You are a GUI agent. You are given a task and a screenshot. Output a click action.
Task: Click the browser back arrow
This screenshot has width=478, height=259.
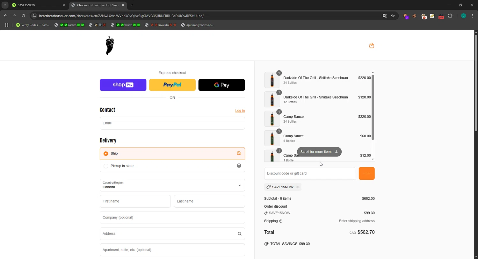[x=5, y=16]
